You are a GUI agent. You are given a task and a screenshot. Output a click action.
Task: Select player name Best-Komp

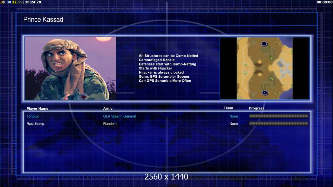pyautogui.click(x=35, y=124)
